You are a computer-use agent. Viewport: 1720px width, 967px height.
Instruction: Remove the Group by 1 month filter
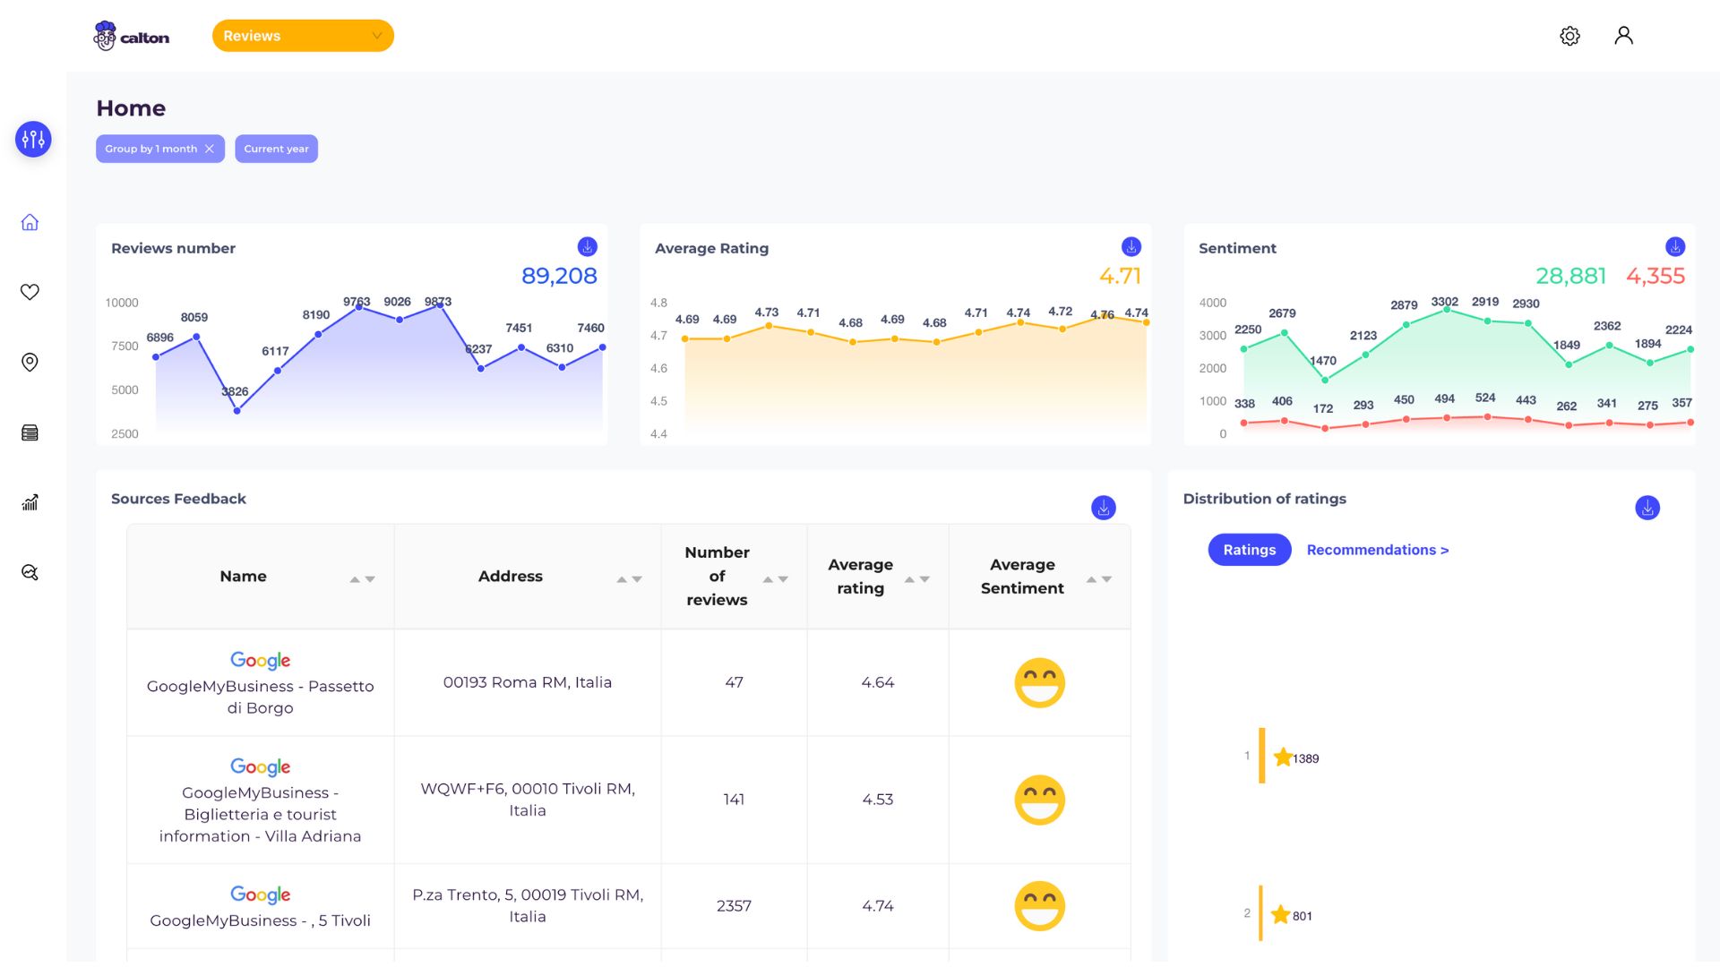211,149
